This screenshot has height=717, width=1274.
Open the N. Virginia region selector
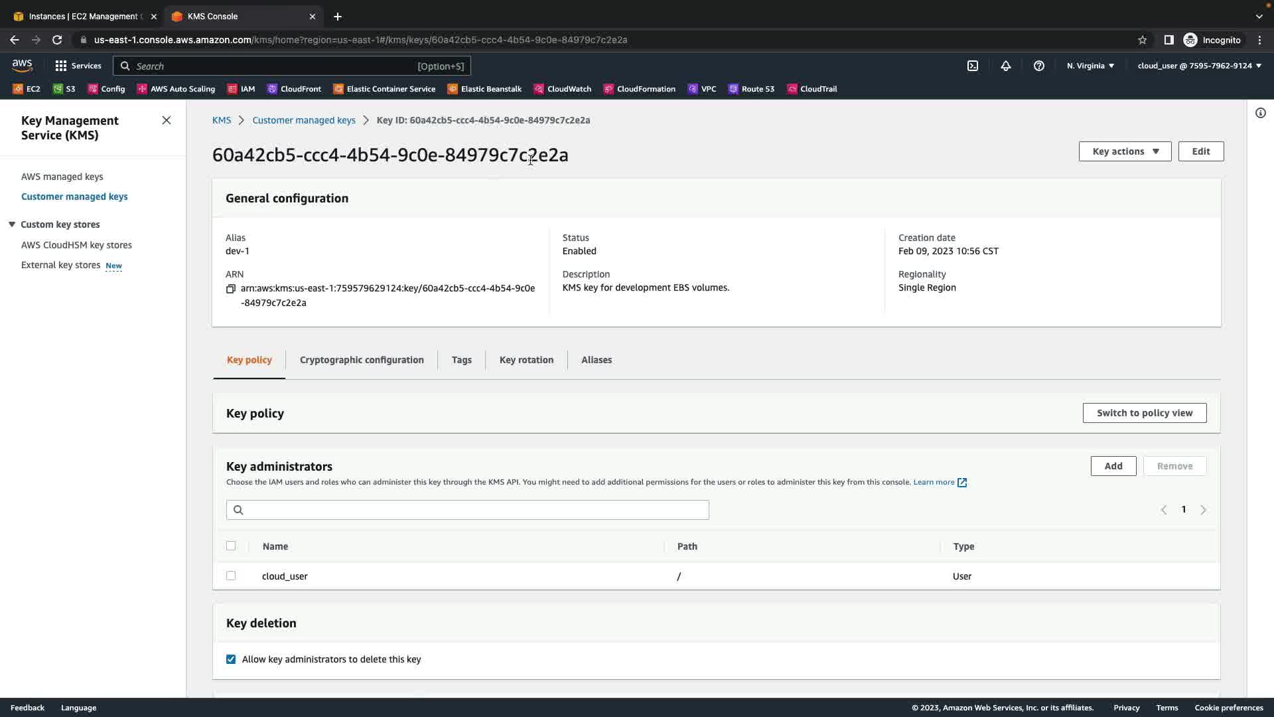(1090, 66)
